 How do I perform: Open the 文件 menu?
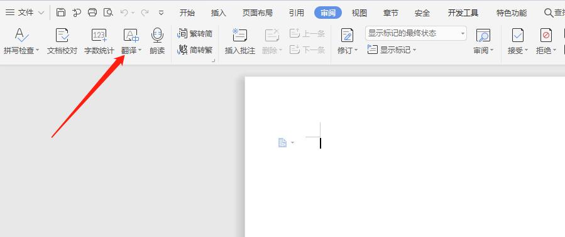[25, 13]
